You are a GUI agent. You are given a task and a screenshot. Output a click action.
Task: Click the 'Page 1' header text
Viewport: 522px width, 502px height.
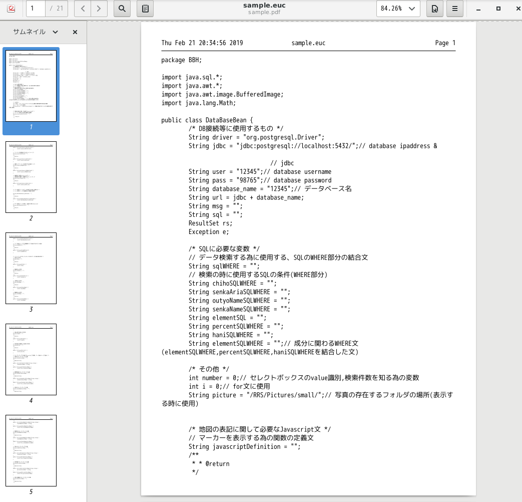point(445,43)
